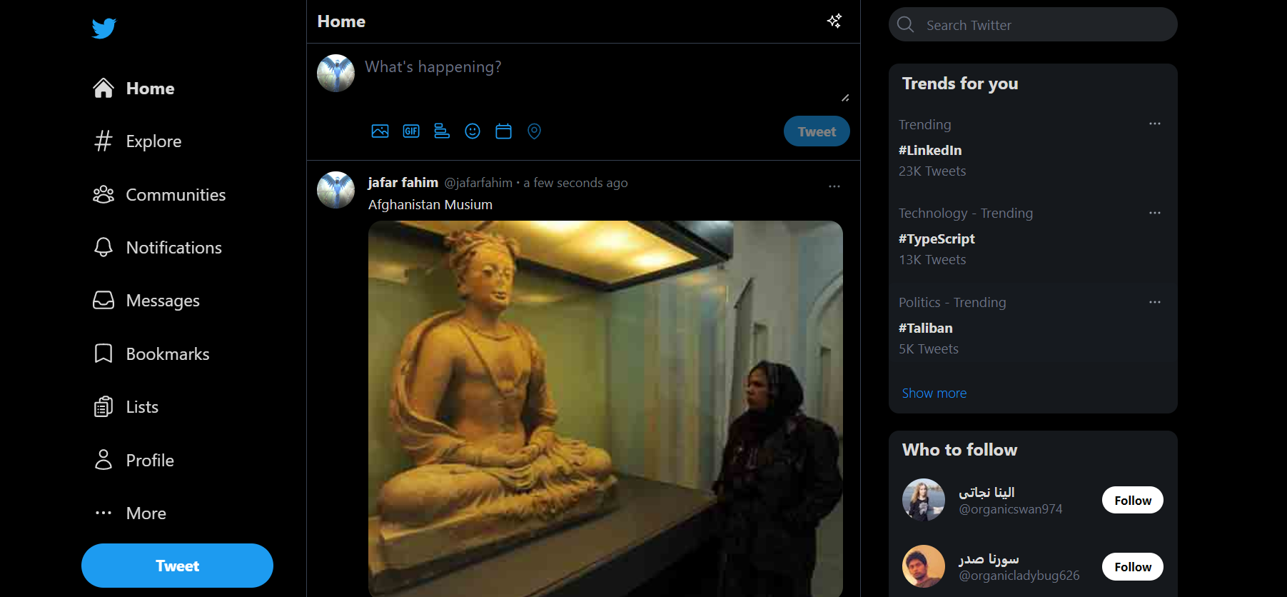
Task: Open options for the #TypeScript trend
Action: pyautogui.click(x=1154, y=213)
